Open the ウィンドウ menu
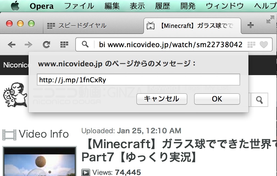Image resolution: width=277 pixels, height=176 pixels. pyautogui.click(x=225, y=6)
